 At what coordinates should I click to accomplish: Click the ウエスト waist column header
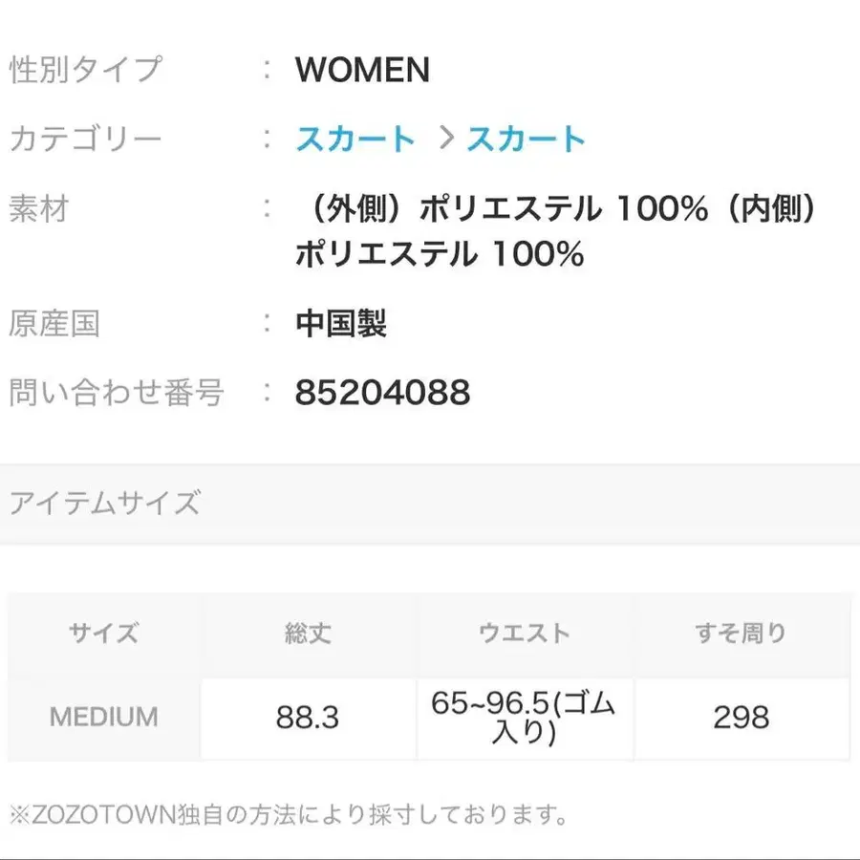(525, 632)
